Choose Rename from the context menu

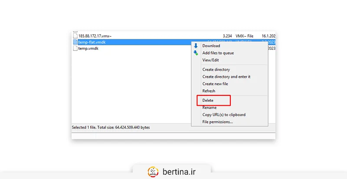(209, 107)
